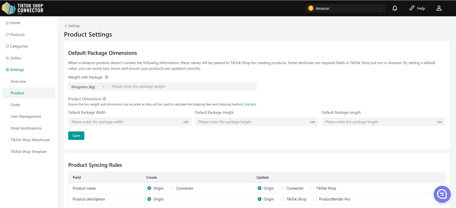The height and width of the screenshot is (208, 456).
Task: Open Orders via its sidebar icon
Action: coord(7,58)
